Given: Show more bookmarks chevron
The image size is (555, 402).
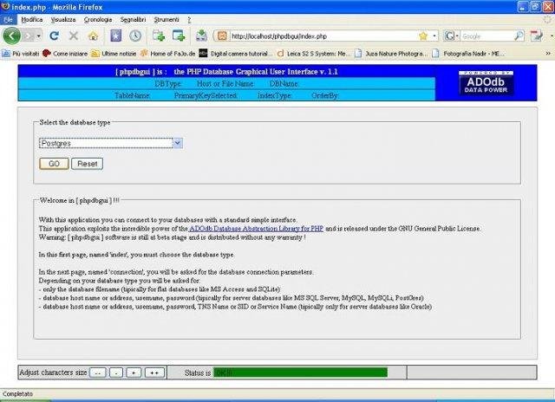Looking at the screenshot, I should pyautogui.click(x=548, y=54).
